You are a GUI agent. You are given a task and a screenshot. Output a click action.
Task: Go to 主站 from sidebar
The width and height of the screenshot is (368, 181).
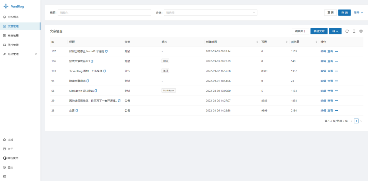click(8, 140)
